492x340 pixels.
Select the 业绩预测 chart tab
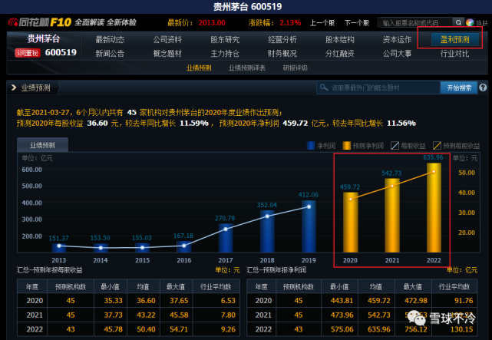(x=42, y=145)
